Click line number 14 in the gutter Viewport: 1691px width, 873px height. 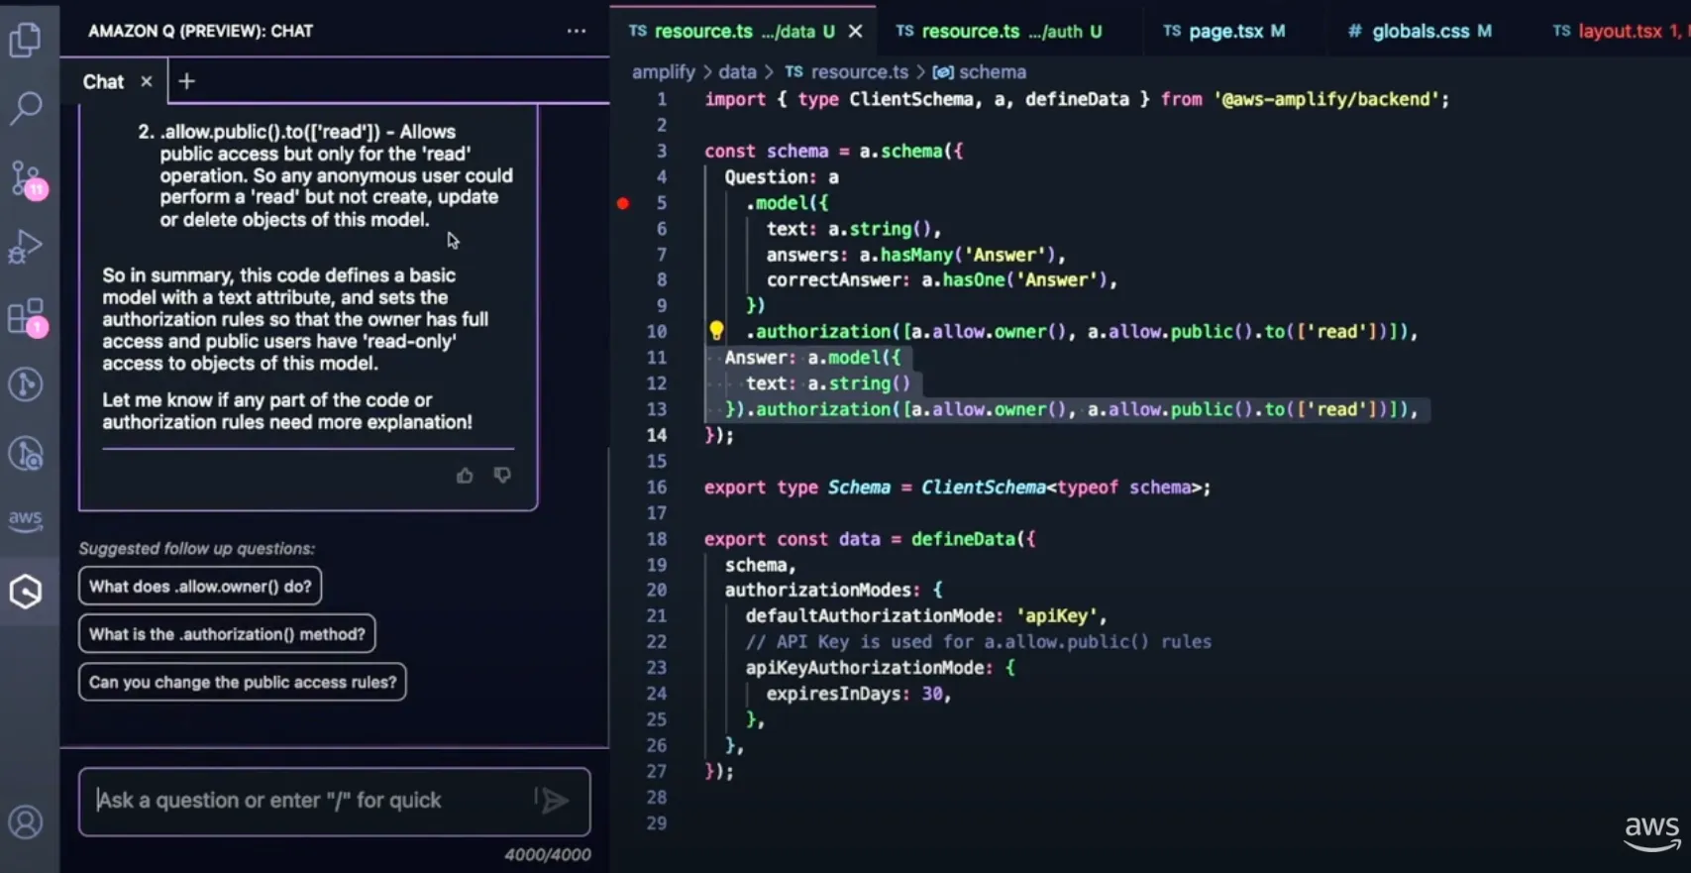[x=657, y=435]
